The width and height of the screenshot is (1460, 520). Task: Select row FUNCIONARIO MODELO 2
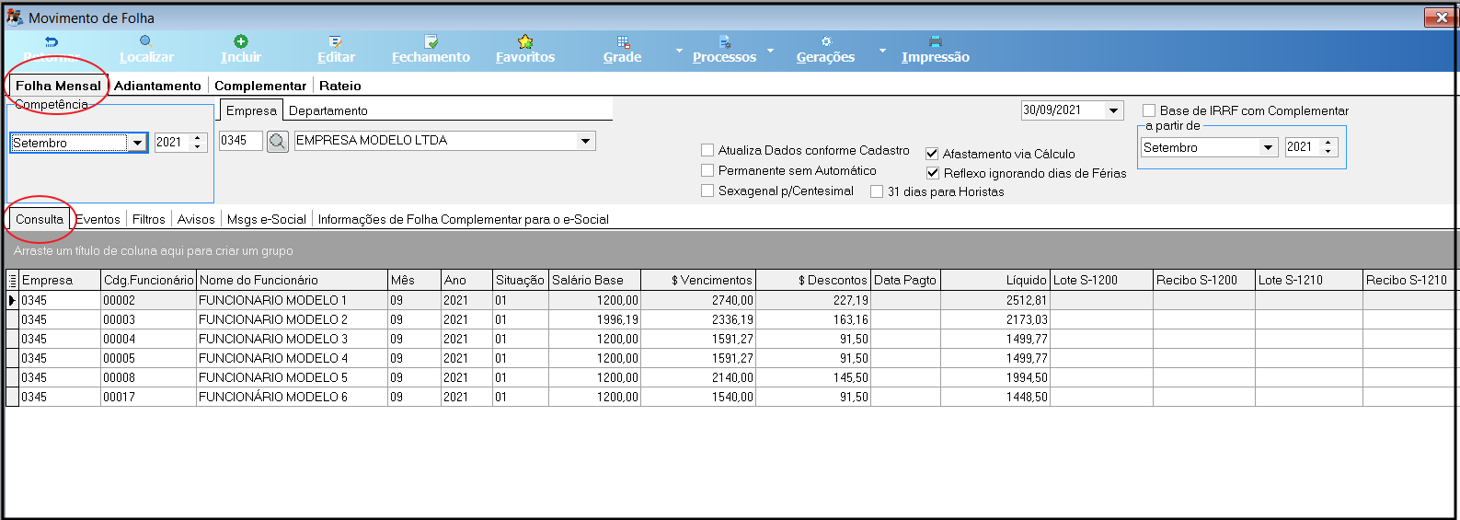click(730, 319)
